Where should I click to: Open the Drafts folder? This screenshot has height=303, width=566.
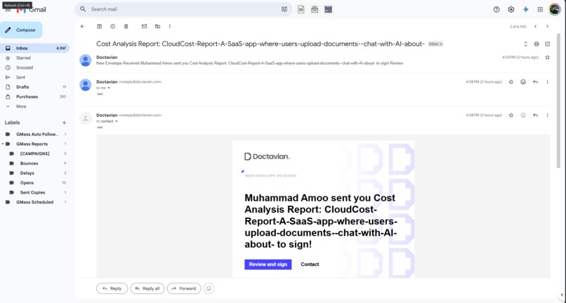point(34,87)
